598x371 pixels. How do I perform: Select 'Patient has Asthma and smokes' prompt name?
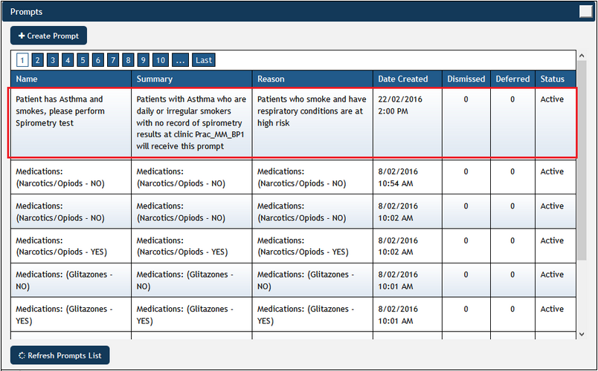[x=71, y=122]
